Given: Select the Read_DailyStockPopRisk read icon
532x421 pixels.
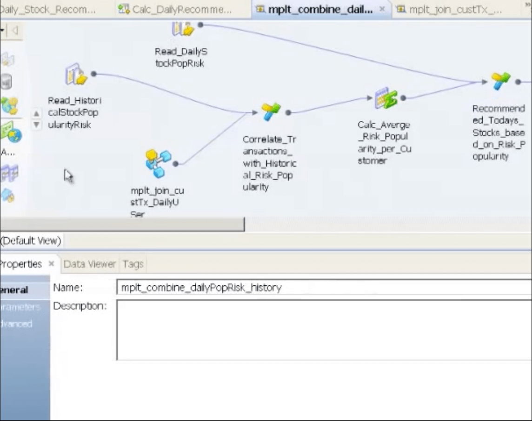Looking at the screenshot, I should click(183, 28).
